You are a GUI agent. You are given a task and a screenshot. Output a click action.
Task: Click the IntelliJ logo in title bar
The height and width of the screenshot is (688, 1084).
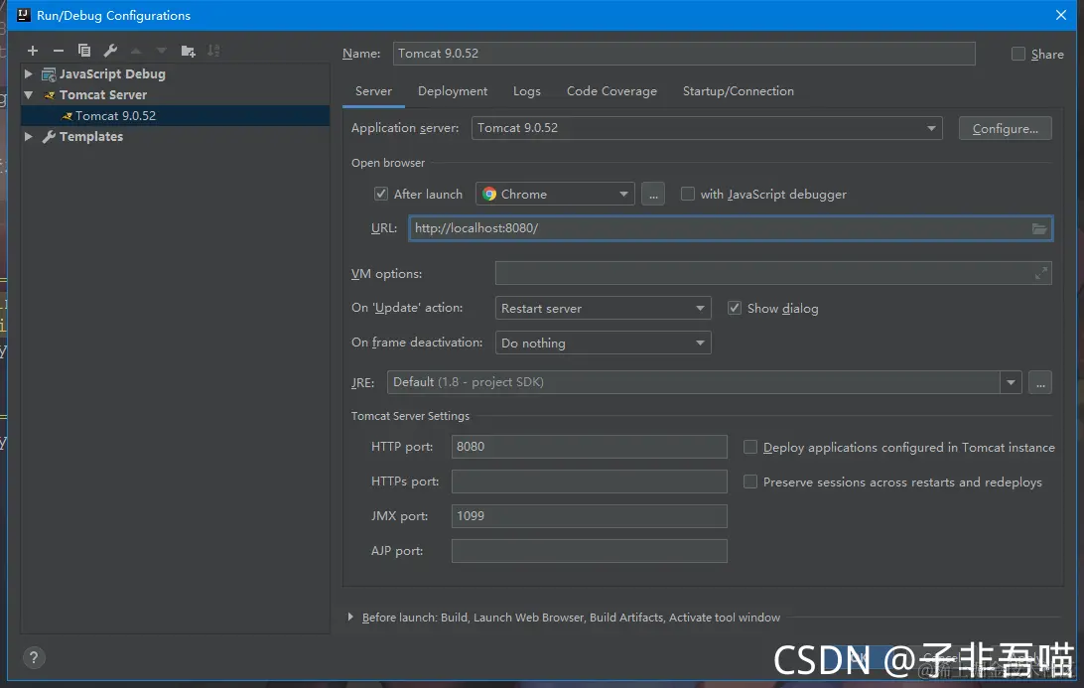coord(23,15)
